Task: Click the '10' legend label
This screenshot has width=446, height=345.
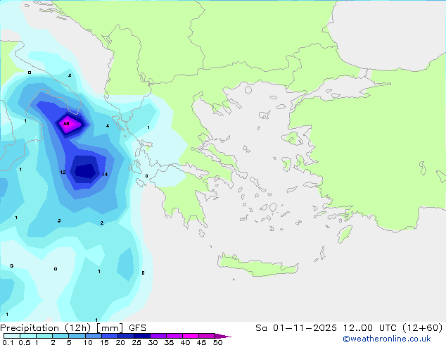Action: coord(88,342)
